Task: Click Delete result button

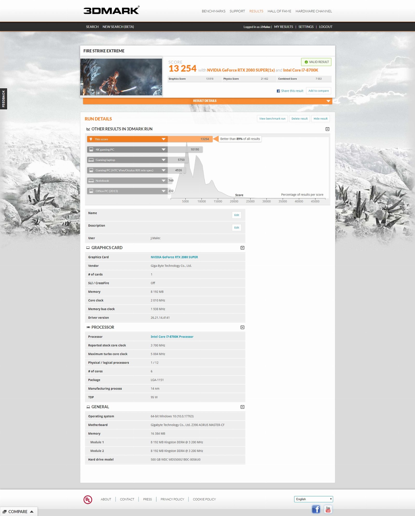Action: [x=299, y=118]
